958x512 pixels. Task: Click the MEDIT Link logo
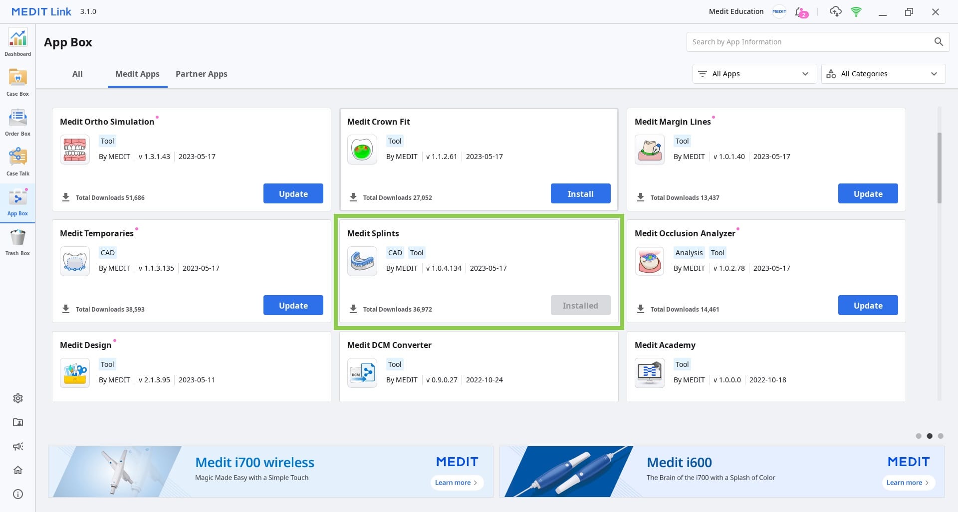tap(41, 11)
